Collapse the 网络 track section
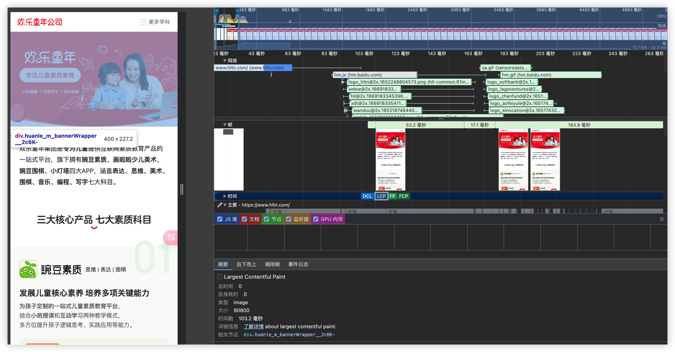675x352 pixels. tap(225, 61)
